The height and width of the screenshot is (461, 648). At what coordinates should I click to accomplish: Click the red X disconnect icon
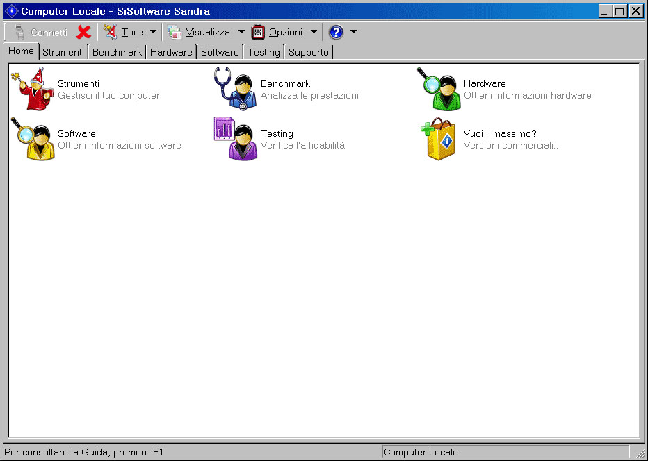[83, 32]
